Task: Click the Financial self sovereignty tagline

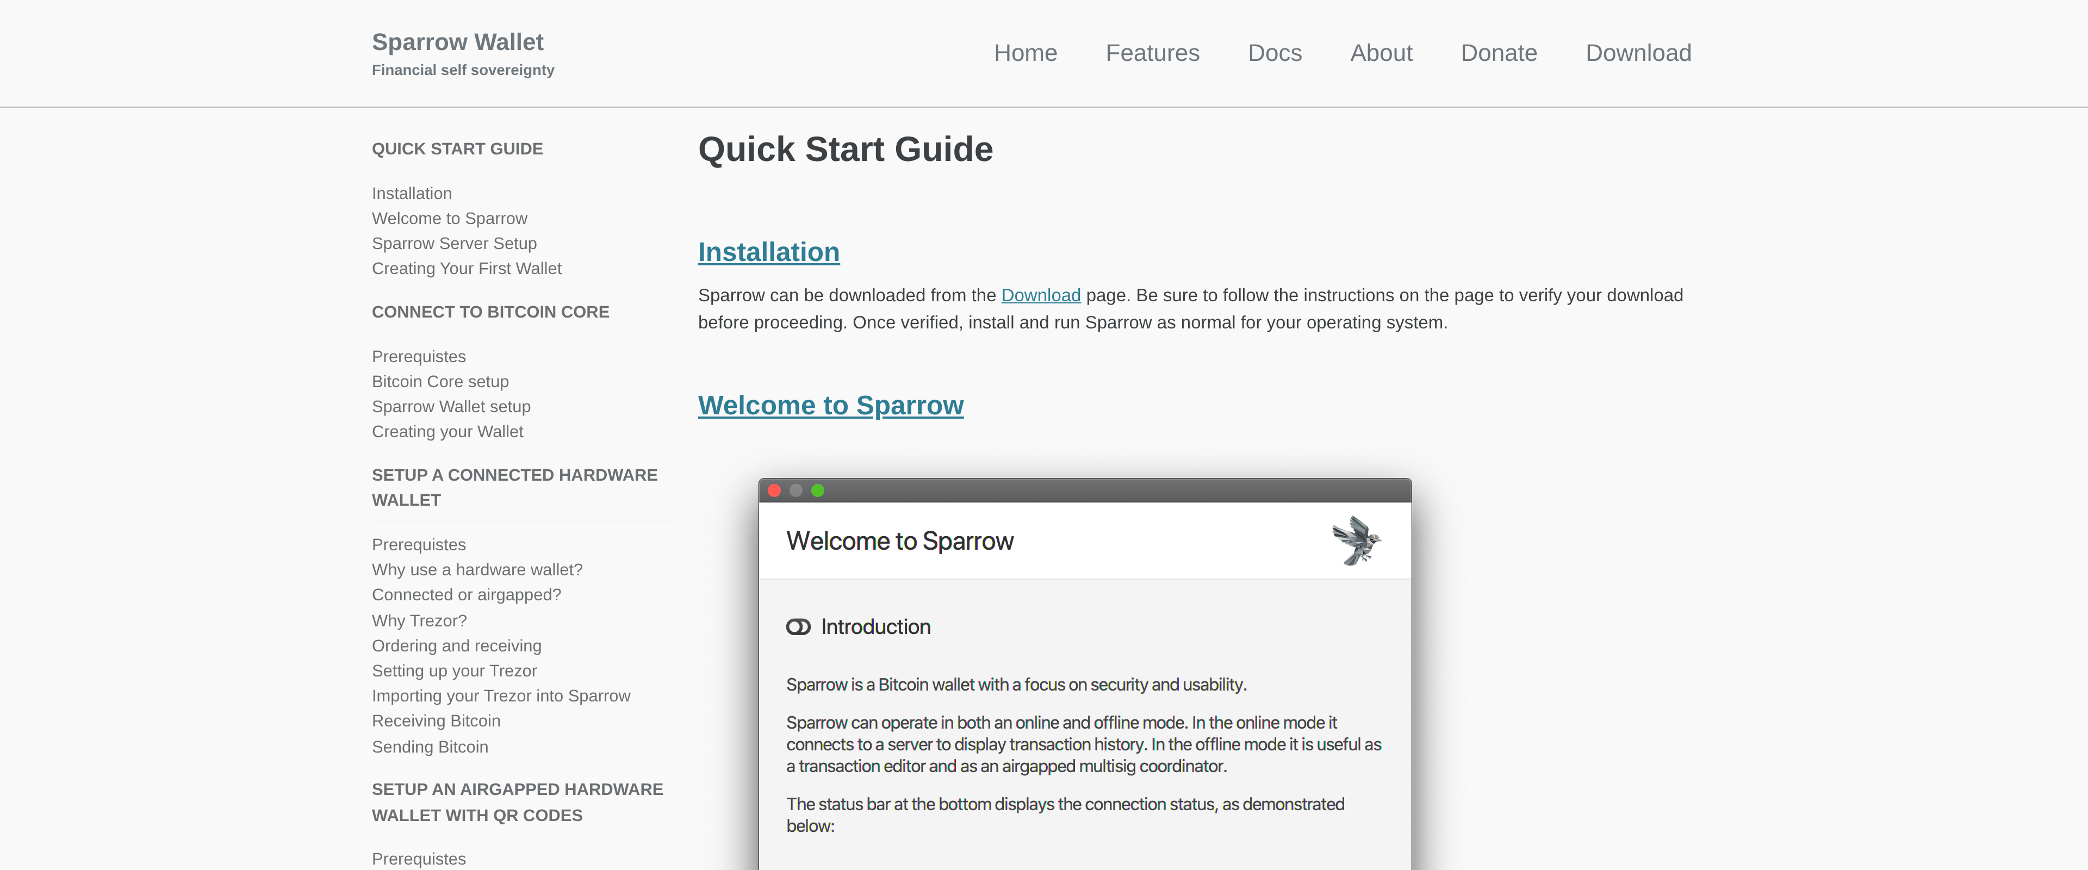Action: click(x=463, y=71)
